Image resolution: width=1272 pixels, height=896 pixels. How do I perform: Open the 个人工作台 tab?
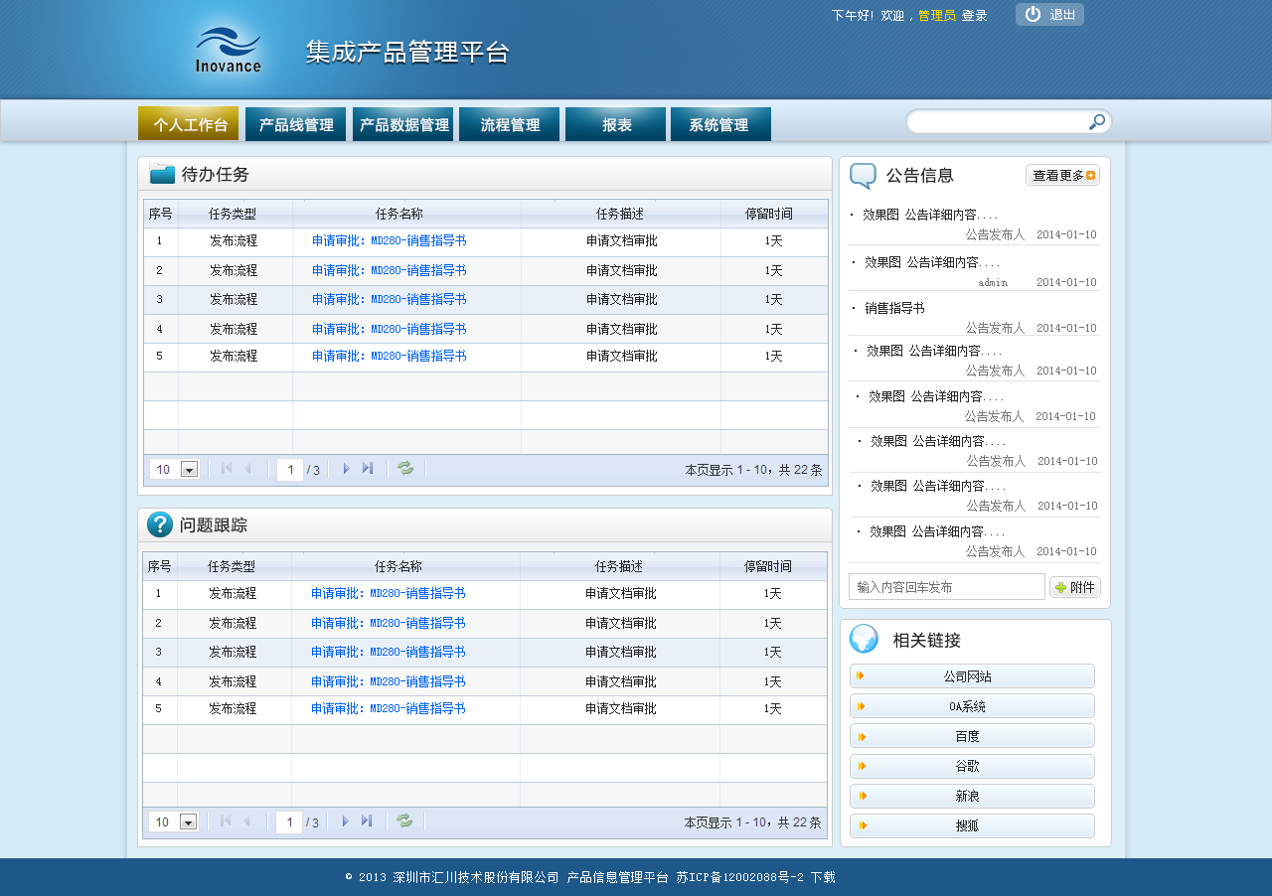pyautogui.click(x=188, y=124)
